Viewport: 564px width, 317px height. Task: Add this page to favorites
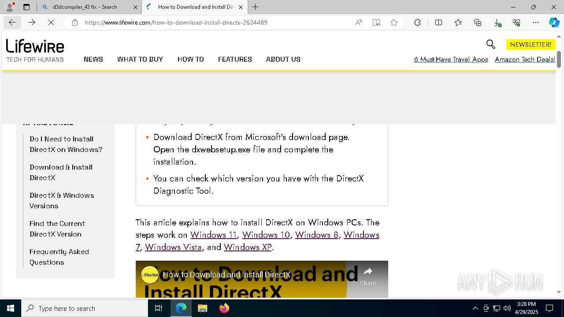click(394, 22)
